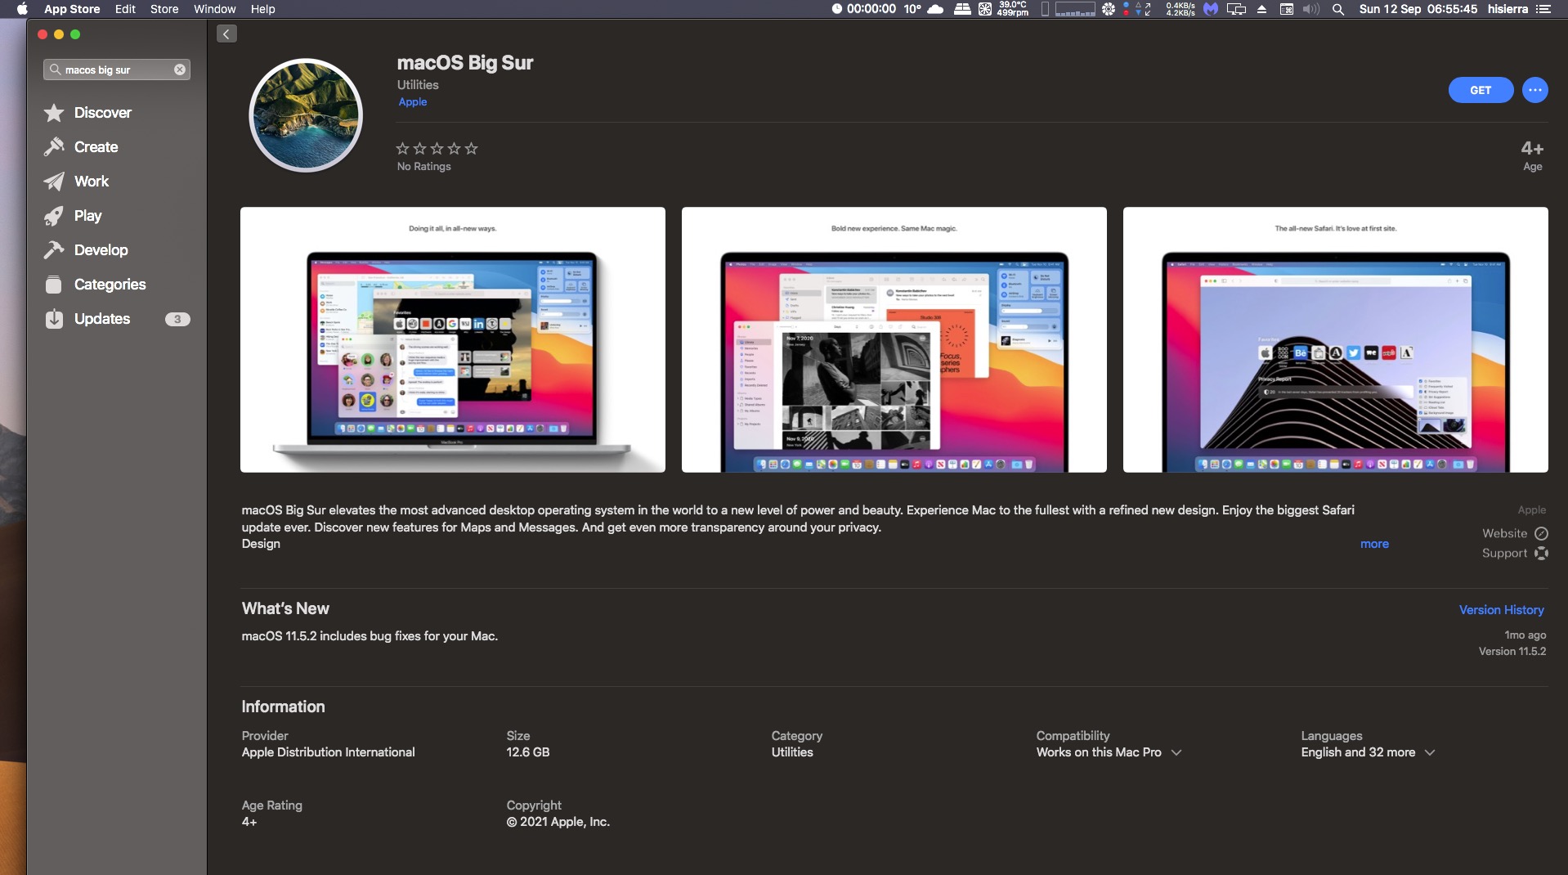Click the timer clock icon in menu bar
This screenshot has width=1568, height=875.
pos(836,9)
